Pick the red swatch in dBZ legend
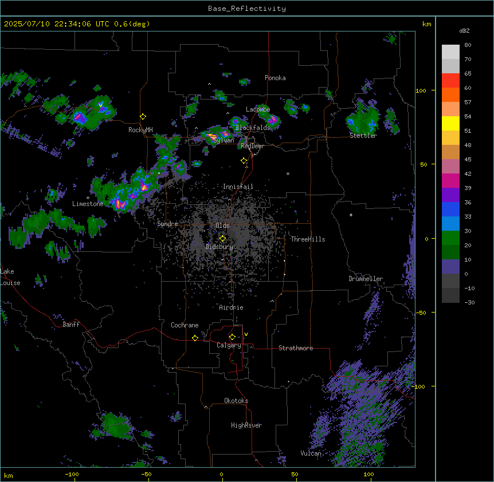Image resolution: width=494 pixels, height=482 pixels. pyautogui.click(x=450, y=80)
